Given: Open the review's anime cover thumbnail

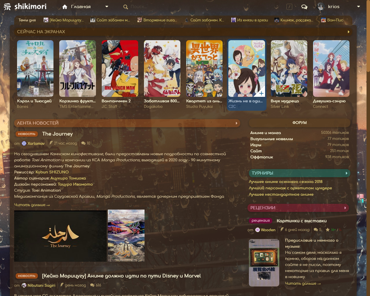Looking at the screenshot, I should [x=264, y=262].
